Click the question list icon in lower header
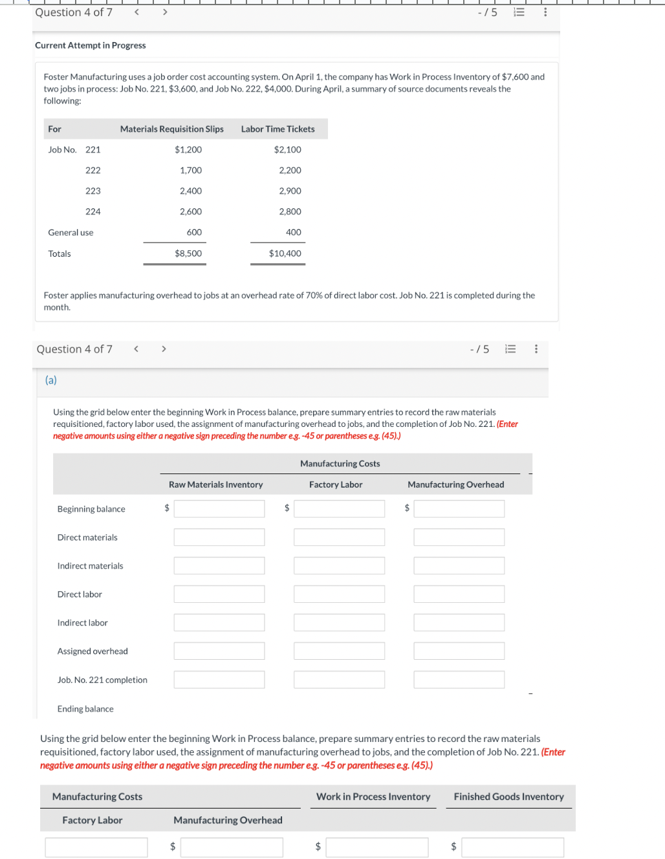 510,349
